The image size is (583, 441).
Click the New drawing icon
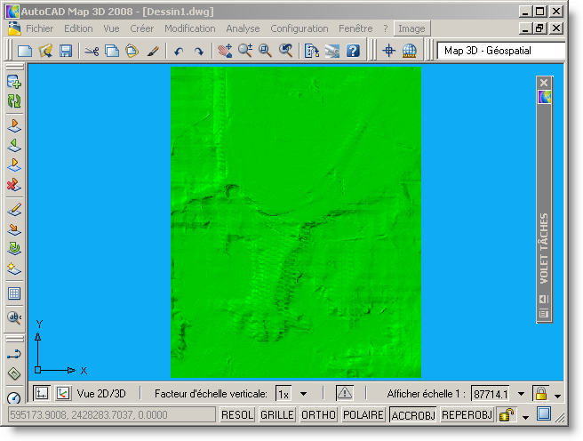[x=25, y=51]
